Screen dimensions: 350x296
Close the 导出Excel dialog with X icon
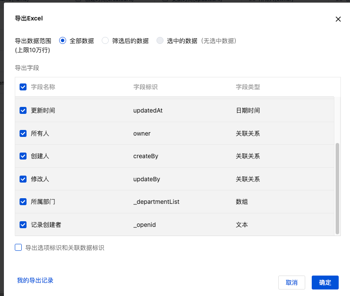click(338, 19)
